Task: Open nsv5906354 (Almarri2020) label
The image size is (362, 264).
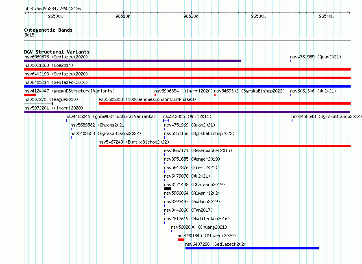Action: [x=183, y=91]
